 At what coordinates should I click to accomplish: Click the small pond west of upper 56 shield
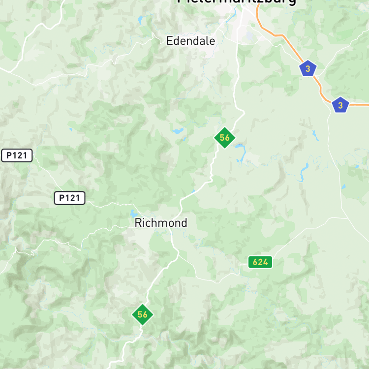click(x=178, y=131)
